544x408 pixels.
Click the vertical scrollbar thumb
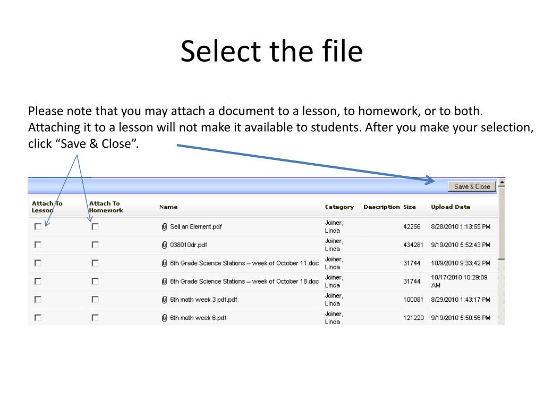tap(501, 223)
